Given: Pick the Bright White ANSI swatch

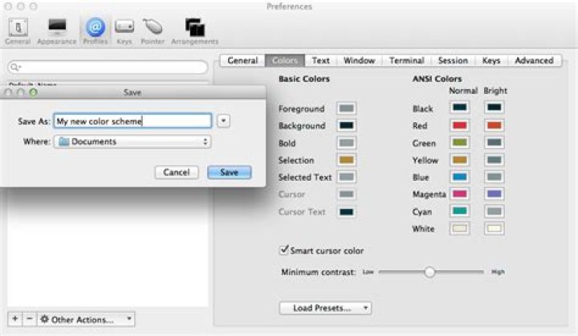Looking at the screenshot, I should click(x=494, y=228).
